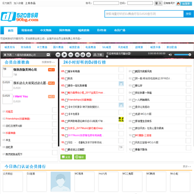
Task: Focus the 密码 password field
Action: 140,3
